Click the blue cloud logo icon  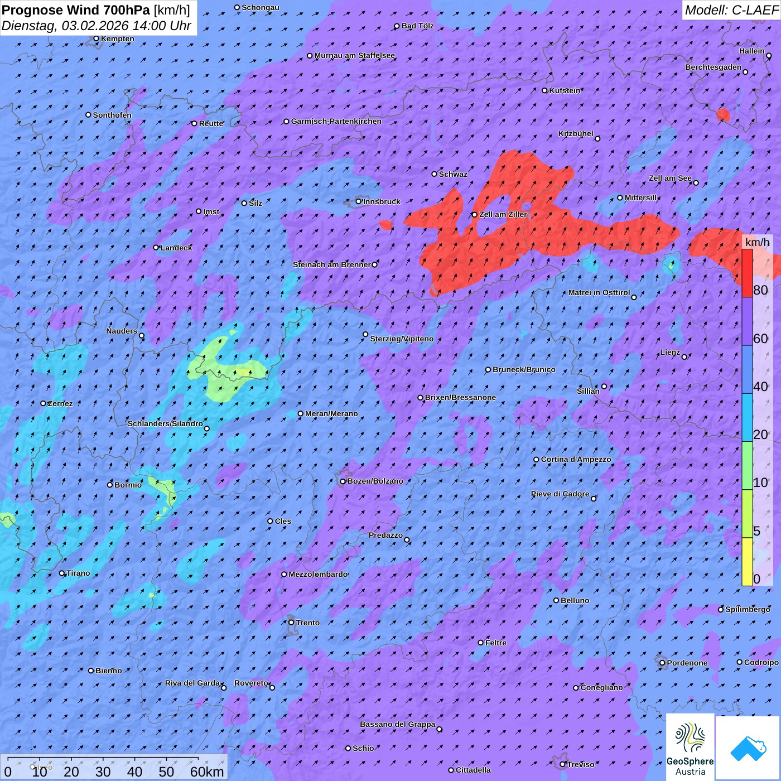coord(748,748)
